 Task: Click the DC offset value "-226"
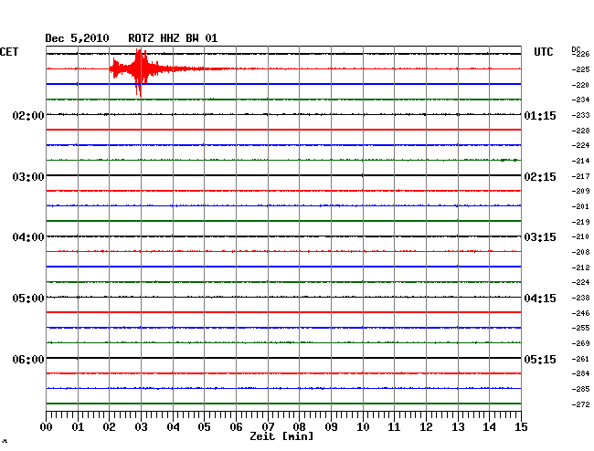point(580,54)
